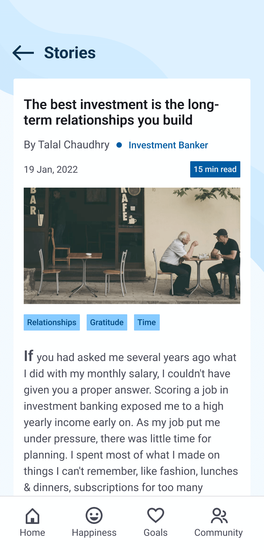
Task: Tap the article title headline
Action: [x=121, y=112]
